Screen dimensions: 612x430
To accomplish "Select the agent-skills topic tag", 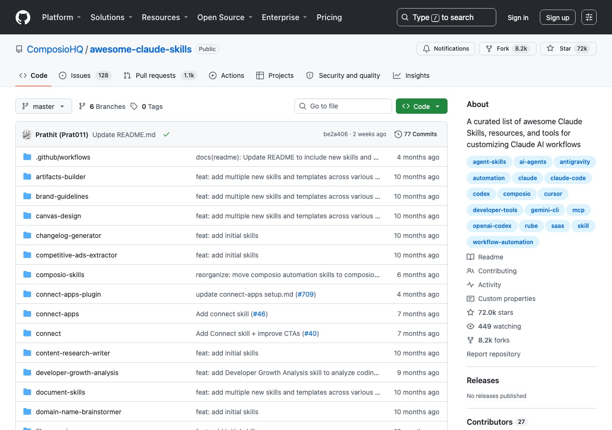I will (490, 161).
